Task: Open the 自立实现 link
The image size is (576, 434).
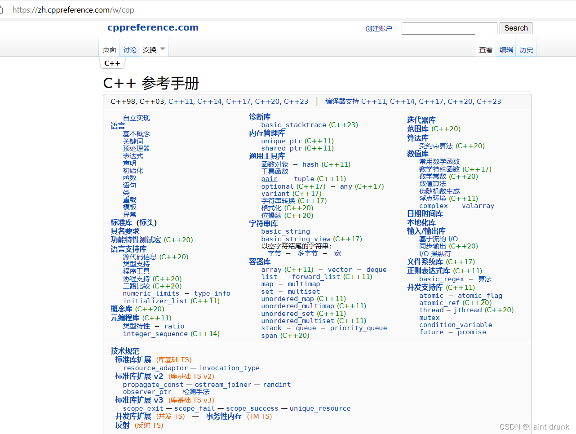Action: click(x=137, y=118)
